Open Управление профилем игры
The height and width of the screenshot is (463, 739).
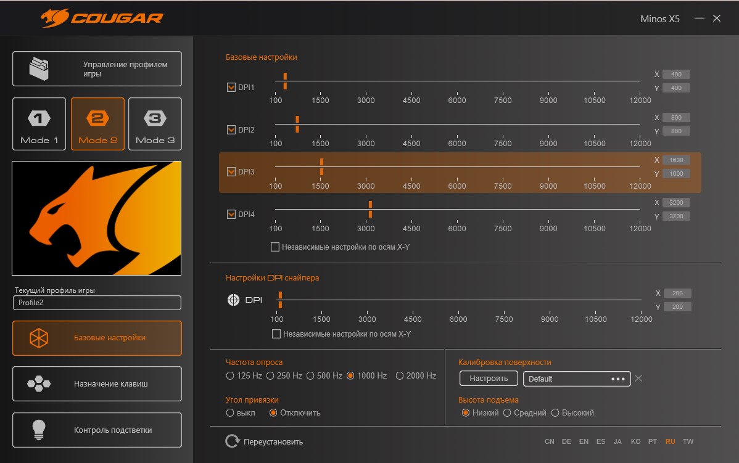tap(97, 69)
